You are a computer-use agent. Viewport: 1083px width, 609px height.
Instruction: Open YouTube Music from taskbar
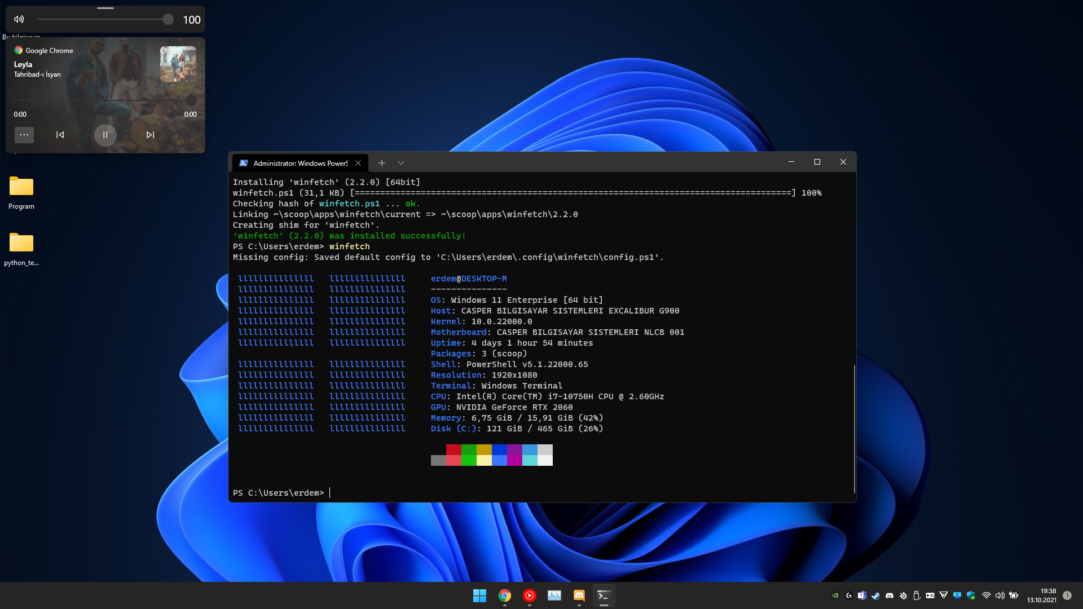tap(529, 595)
